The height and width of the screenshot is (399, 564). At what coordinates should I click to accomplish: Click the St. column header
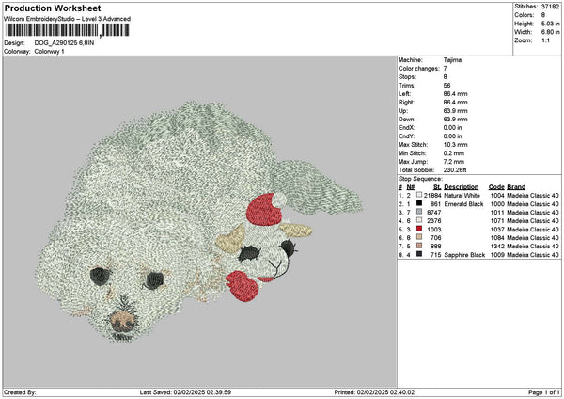(437, 187)
